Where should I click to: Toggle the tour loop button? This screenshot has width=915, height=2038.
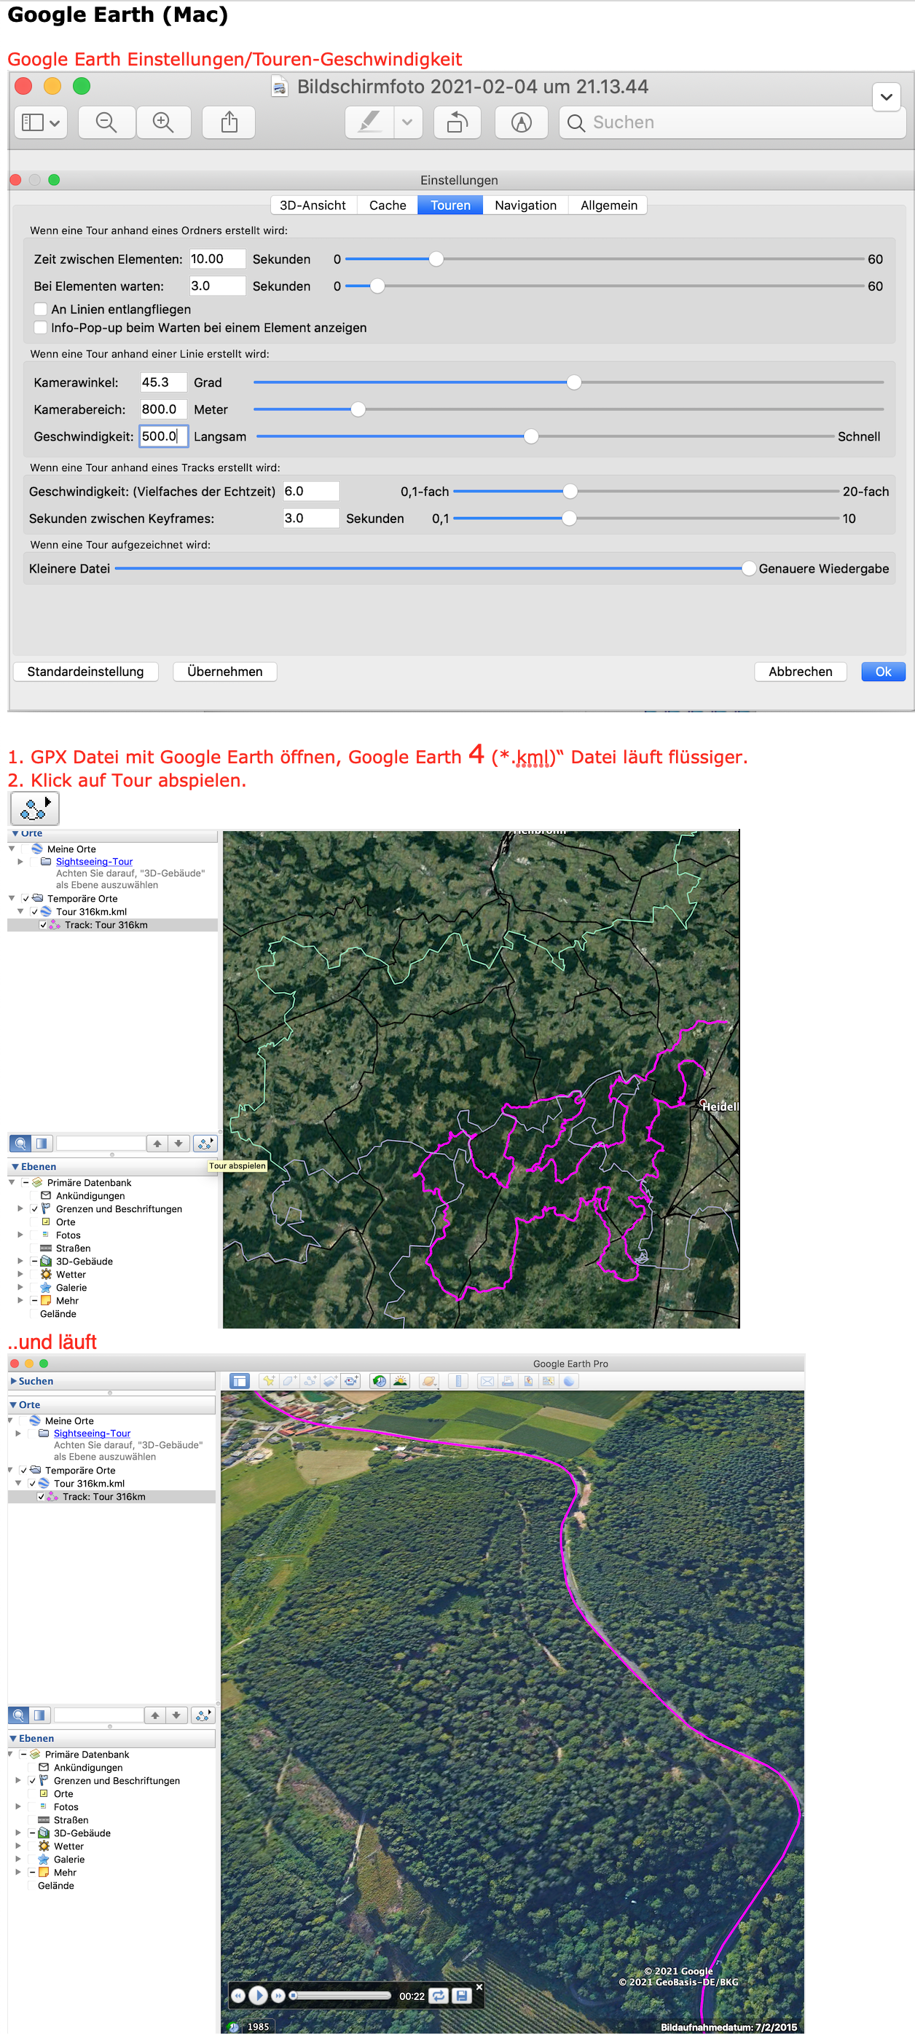click(x=439, y=1995)
